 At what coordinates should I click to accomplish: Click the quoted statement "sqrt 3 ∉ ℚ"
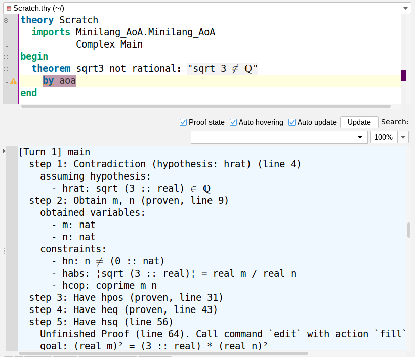tap(223, 69)
